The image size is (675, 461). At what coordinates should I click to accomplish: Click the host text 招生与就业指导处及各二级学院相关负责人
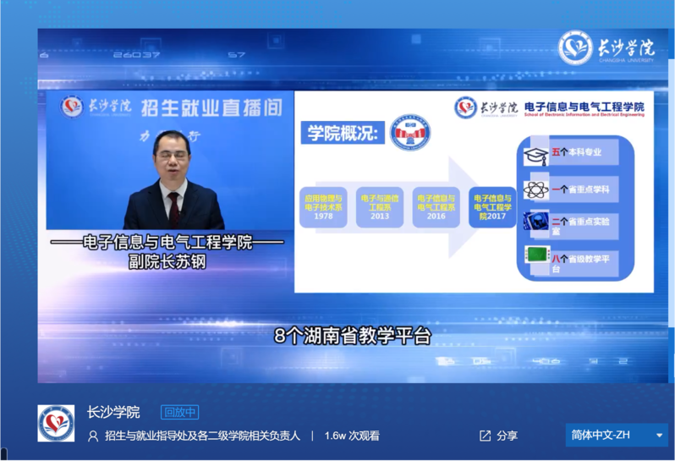pyautogui.click(x=202, y=436)
